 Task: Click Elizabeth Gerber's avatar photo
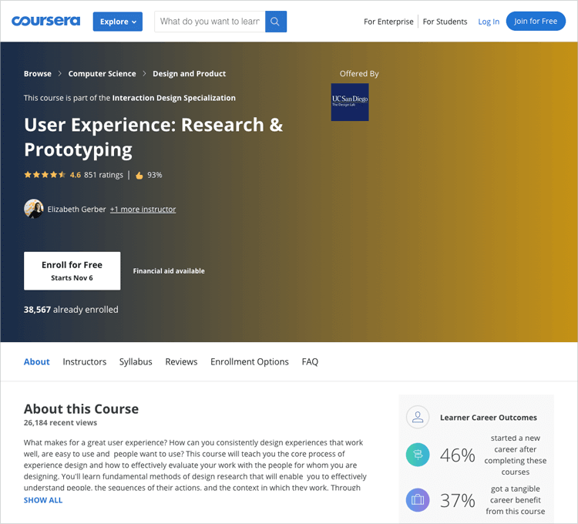point(34,209)
